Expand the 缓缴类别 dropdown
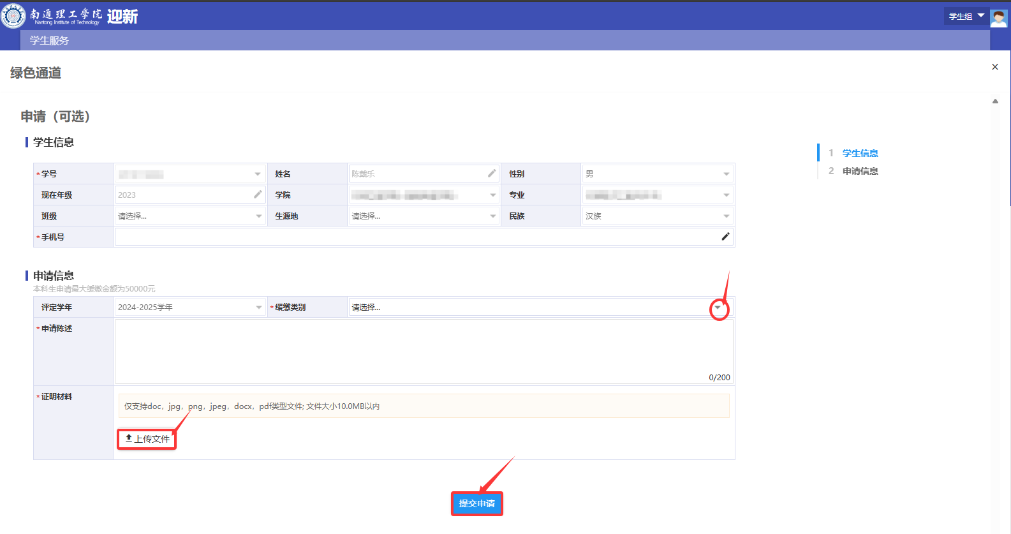Screen dimensions: 1011x534 718,308
